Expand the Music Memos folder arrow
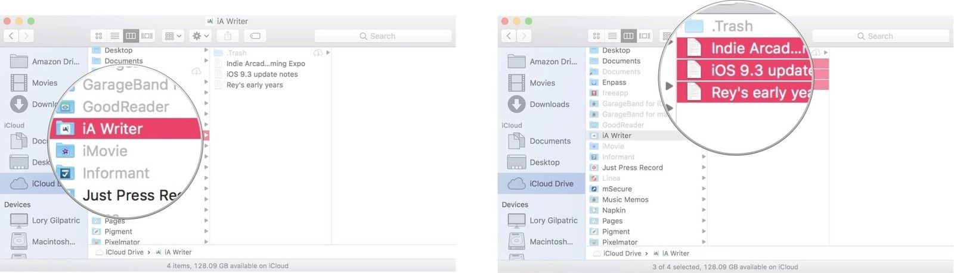This screenshot has width=954, height=273. click(704, 200)
